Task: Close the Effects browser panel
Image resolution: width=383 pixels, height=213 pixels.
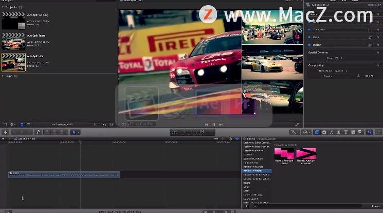Action: 245,139
